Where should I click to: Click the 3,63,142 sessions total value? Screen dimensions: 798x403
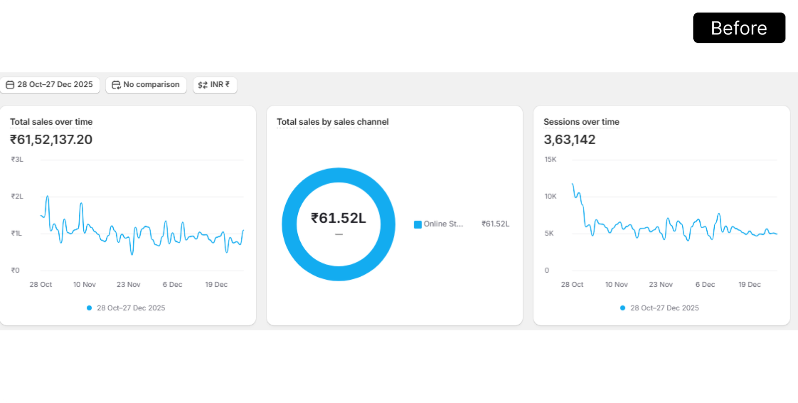click(570, 140)
